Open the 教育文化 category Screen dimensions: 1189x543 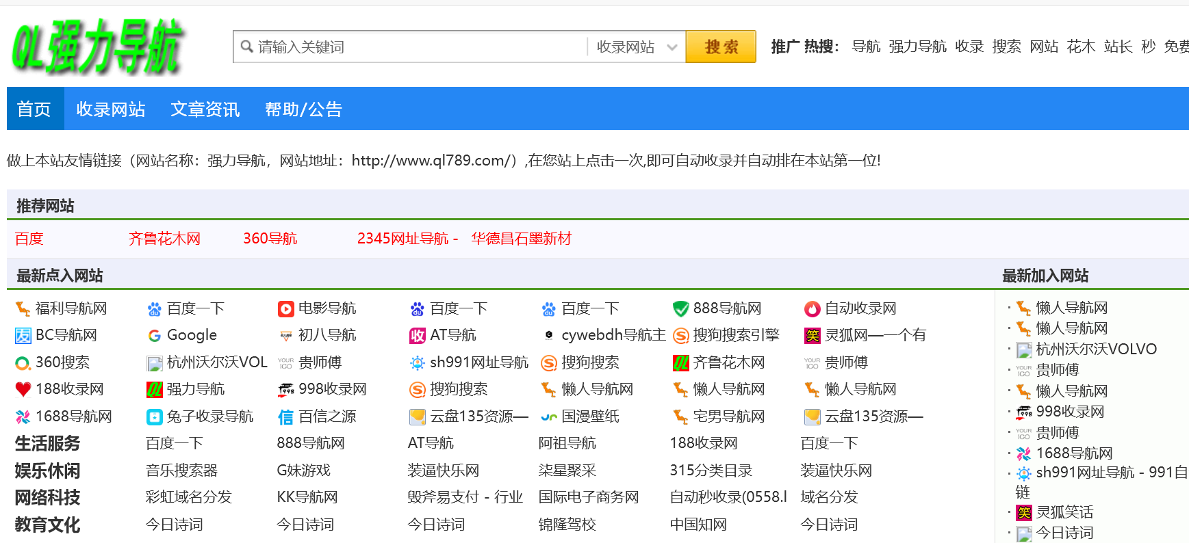click(48, 525)
